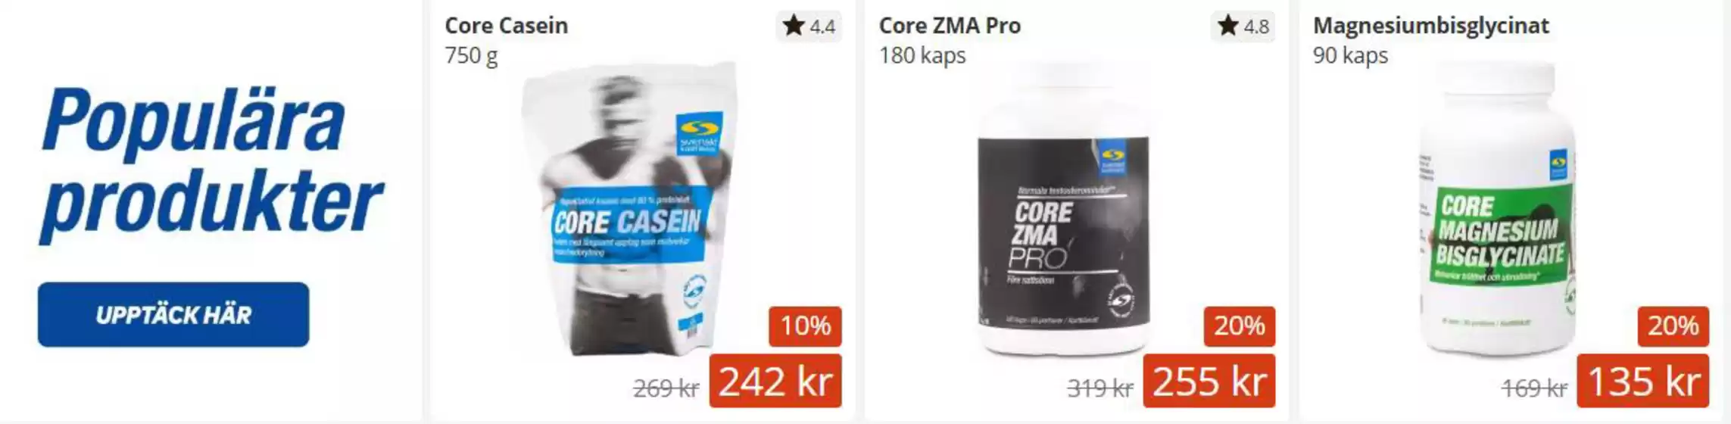Viewport: 1731px width, 424px height.
Task: Click the struck-through 169 kr price
Action: (x=1534, y=388)
